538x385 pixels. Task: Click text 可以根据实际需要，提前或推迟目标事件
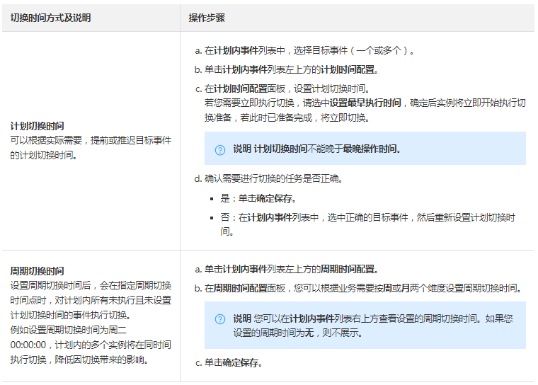[91, 140]
